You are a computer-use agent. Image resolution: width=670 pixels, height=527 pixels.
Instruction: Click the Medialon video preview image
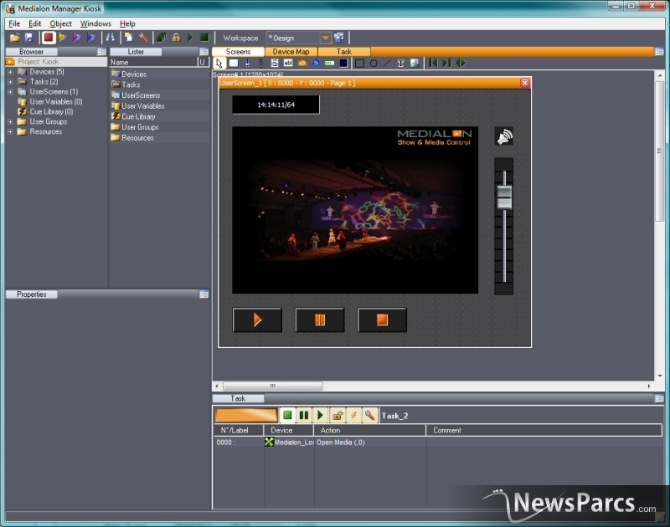(355, 210)
